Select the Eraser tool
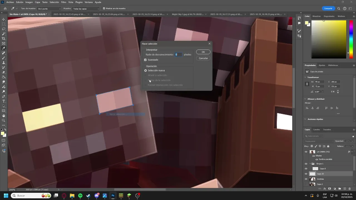 (4, 72)
